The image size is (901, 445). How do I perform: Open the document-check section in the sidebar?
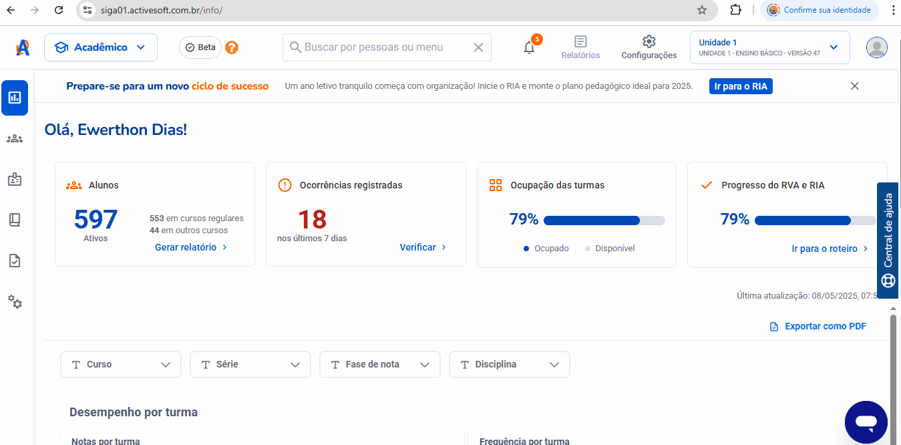click(15, 261)
